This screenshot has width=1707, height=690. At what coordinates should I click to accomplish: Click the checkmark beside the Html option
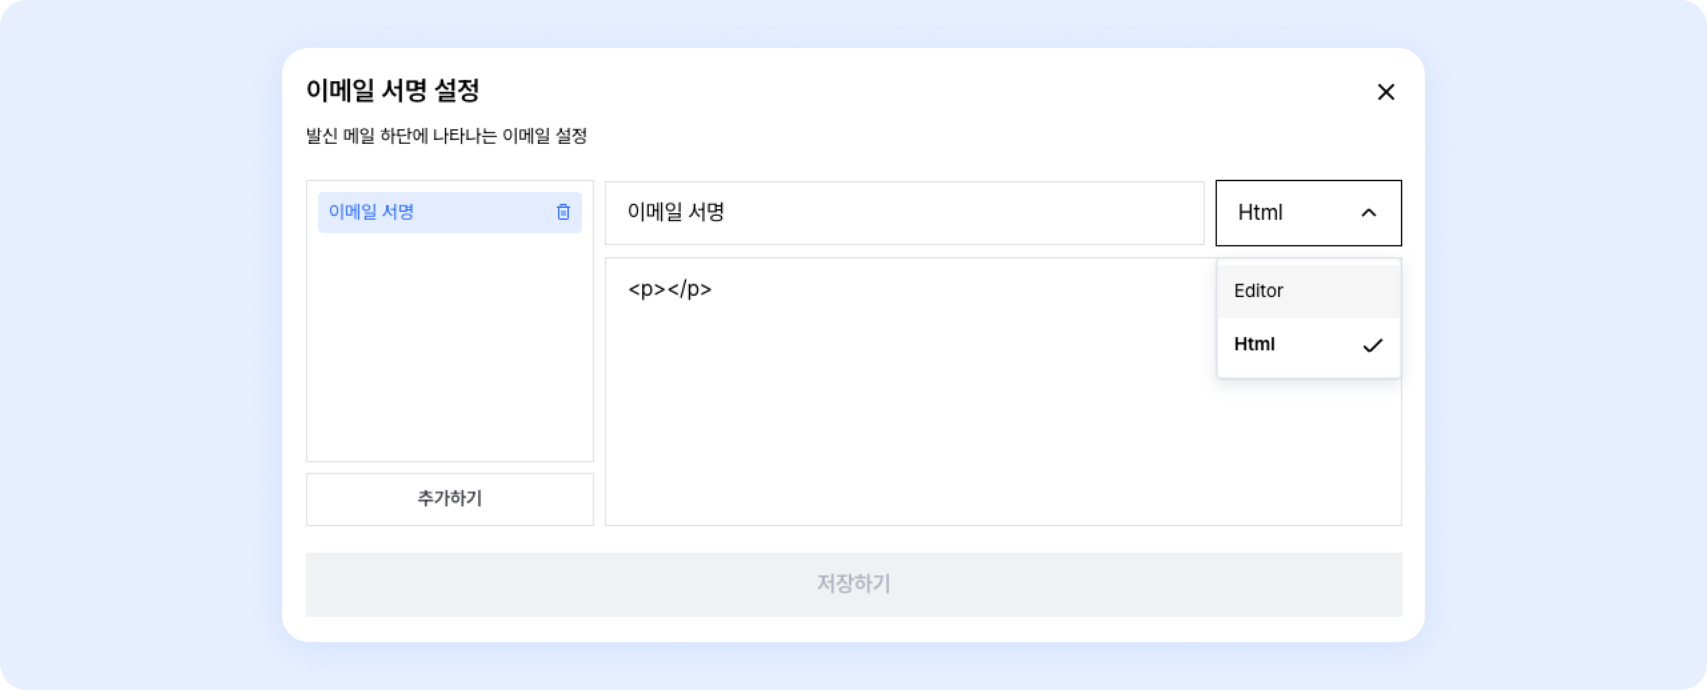(1372, 345)
